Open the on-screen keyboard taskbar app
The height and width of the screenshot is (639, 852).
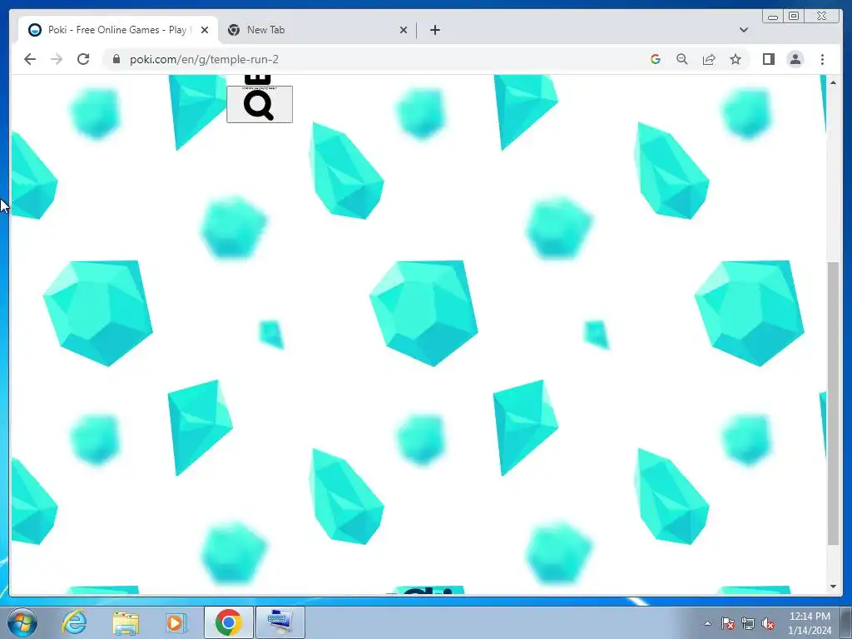pos(280,622)
